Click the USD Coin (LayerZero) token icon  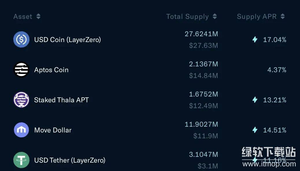click(21, 39)
